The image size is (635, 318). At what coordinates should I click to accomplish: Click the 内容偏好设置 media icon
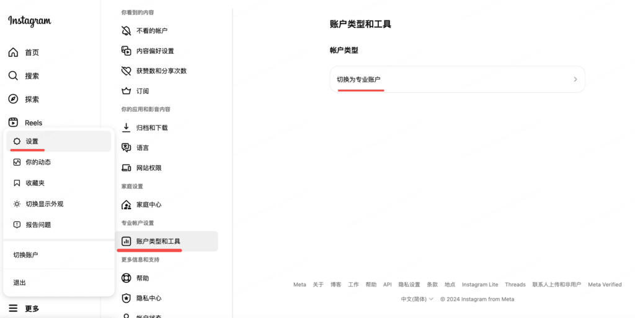coord(127,51)
